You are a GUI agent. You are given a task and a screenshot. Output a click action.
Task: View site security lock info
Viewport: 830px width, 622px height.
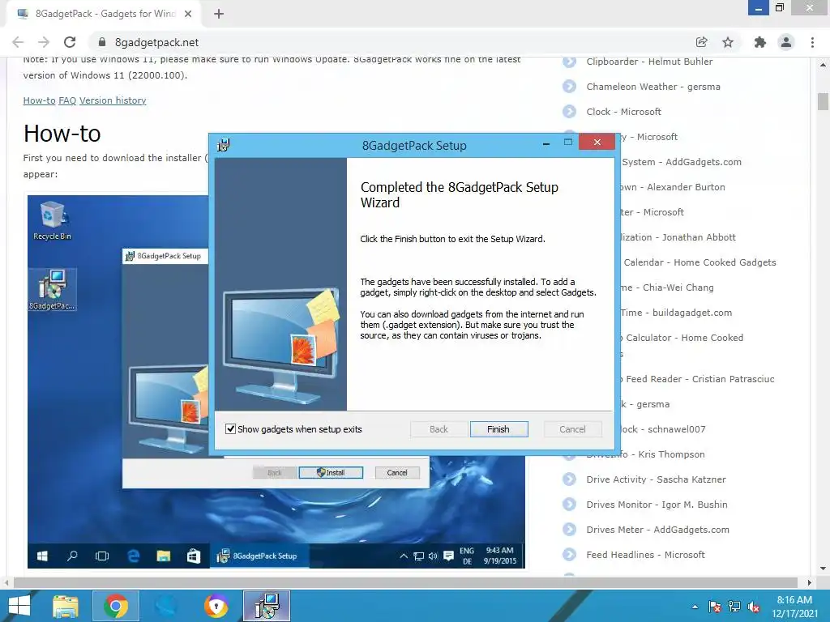(x=103, y=42)
